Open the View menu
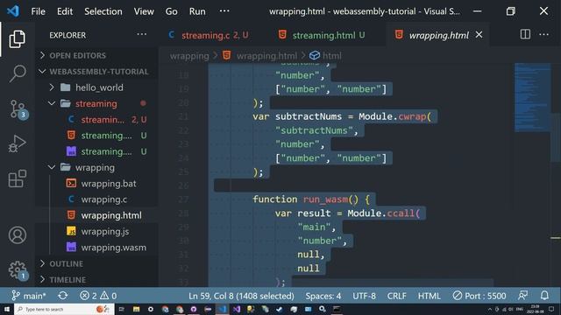561x315 pixels. click(144, 11)
